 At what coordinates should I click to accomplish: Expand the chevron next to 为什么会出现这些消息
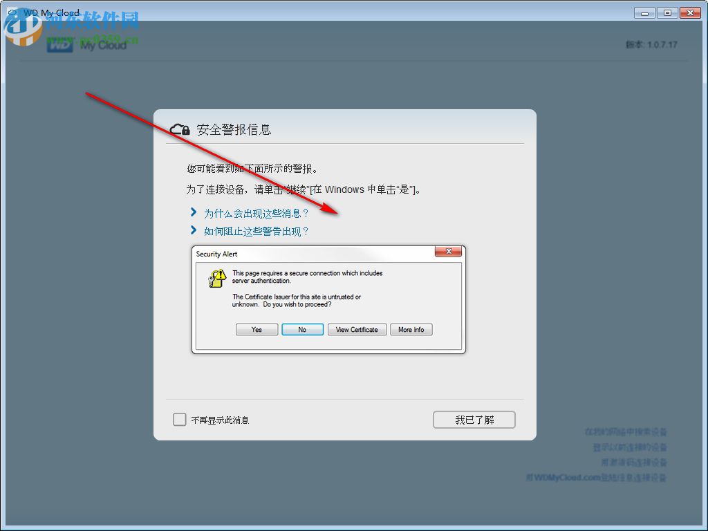(x=194, y=212)
